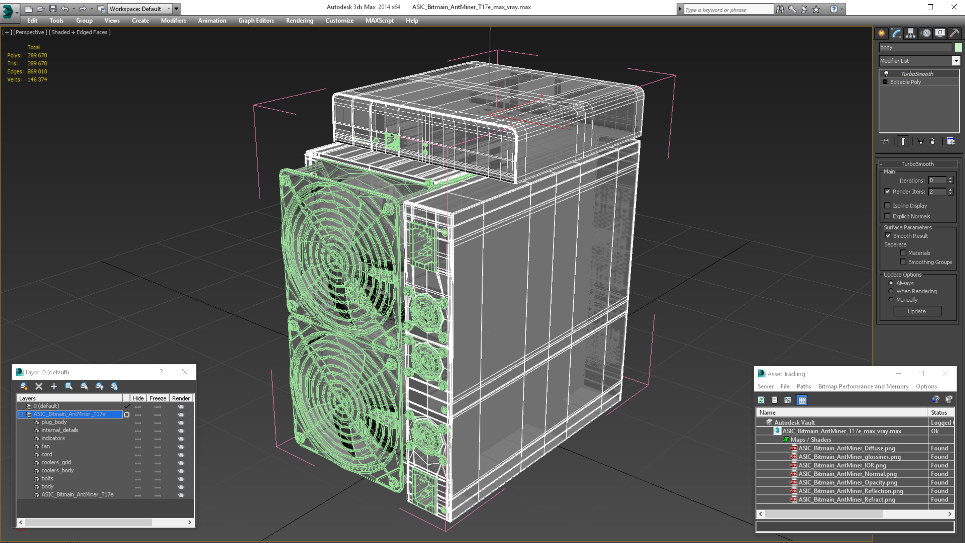965x543 pixels.
Task: Open the Modify command panel tab
Action: (896, 34)
